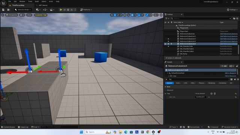This screenshot has height=135, width=240.
Task: Open the Perspective view mode dropdown
Action: coord(12,15)
